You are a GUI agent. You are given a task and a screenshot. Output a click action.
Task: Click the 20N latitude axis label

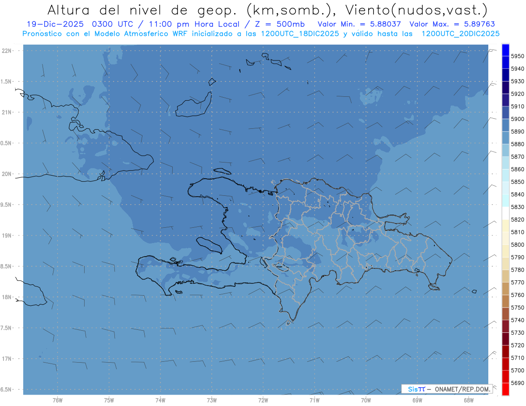click(x=7, y=174)
